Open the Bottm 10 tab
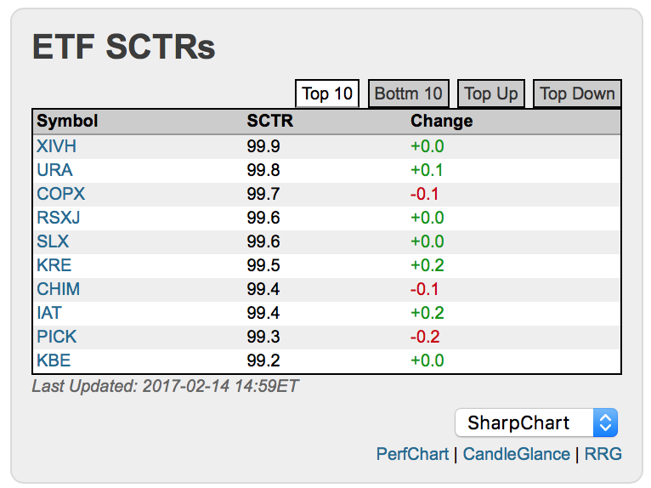 [408, 94]
